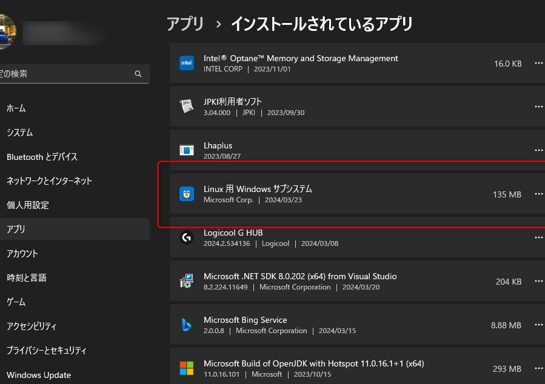Click the Lhaplus app name
The image size is (545, 384).
point(218,145)
